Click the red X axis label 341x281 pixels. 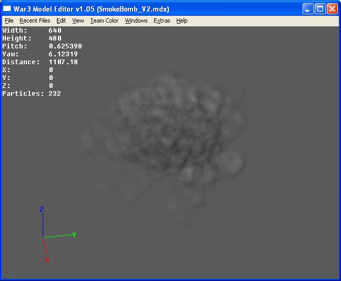tap(47, 259)
